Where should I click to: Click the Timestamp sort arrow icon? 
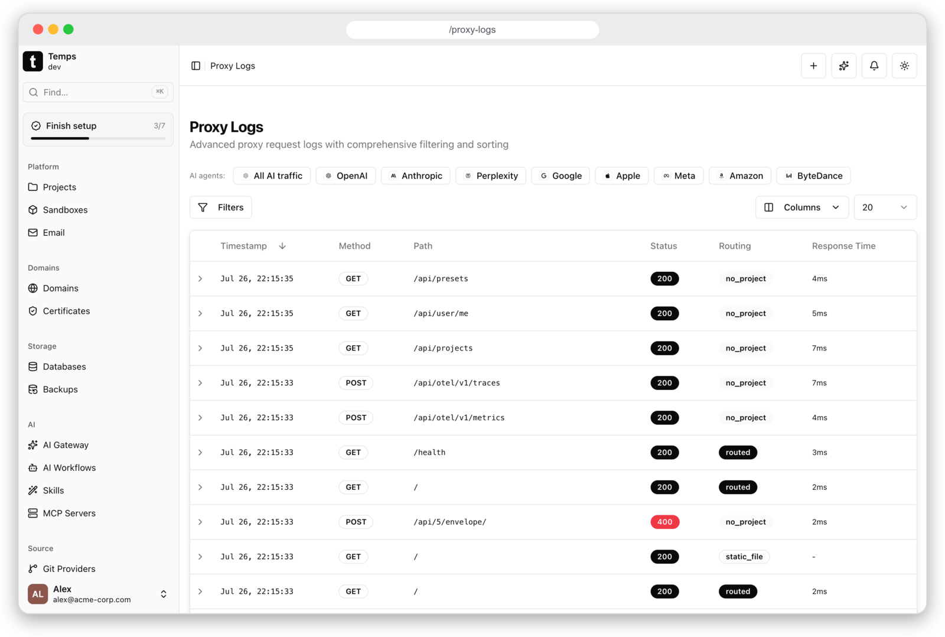click(282, 246)
